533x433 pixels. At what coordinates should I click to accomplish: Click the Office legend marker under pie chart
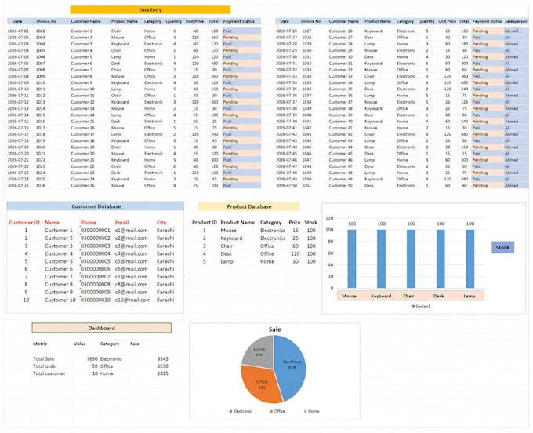click(271, 411)
